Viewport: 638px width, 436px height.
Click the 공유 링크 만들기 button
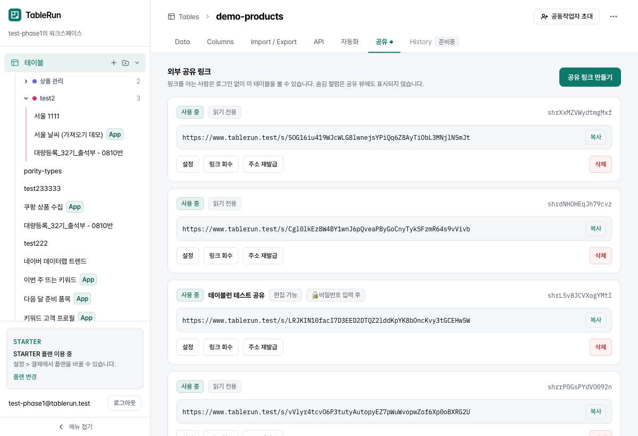(x=590, y=77)
